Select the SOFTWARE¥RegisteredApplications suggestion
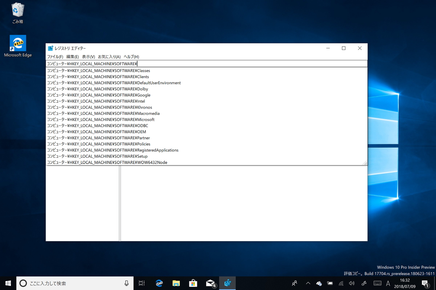This screenshot has width=436, height=290. [x=206, y=150]
